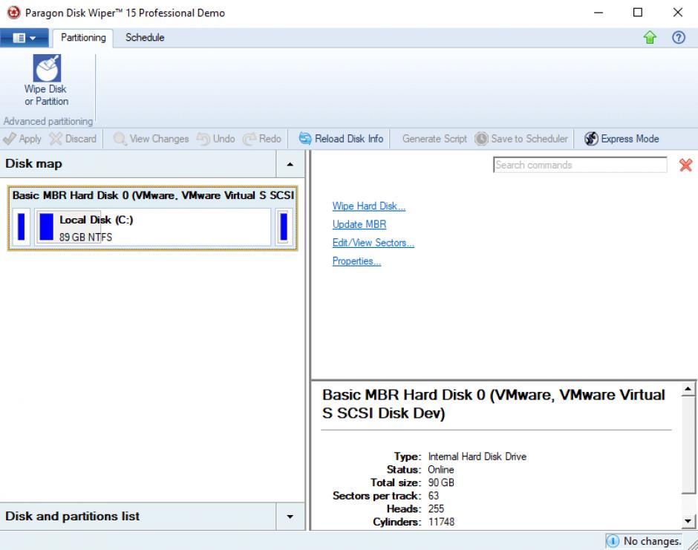The height and width of the screenshot is (550, 698).
Task: Click the disk info scrollbar down arrow
Action: [688, 520]
